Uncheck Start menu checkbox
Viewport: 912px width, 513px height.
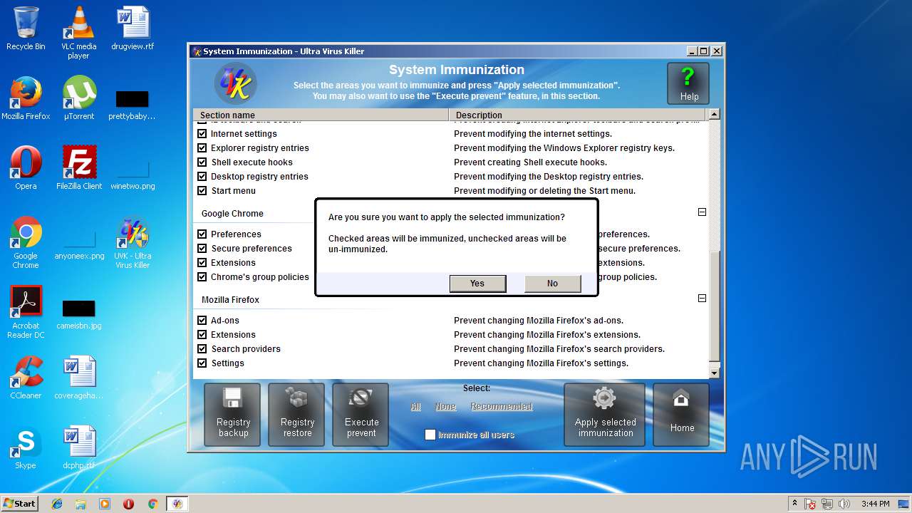coord(202,190)
